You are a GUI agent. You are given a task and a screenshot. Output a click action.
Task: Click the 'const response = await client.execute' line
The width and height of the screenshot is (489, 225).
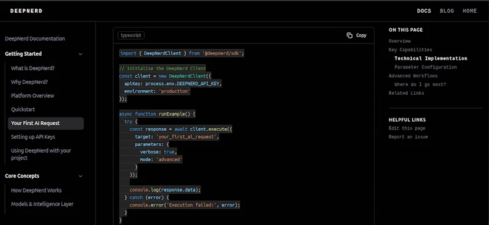181,129
